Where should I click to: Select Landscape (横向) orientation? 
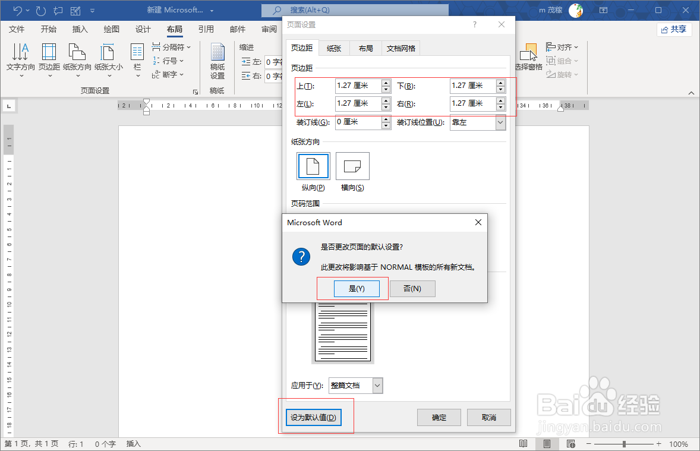click(x=352, y=166)
